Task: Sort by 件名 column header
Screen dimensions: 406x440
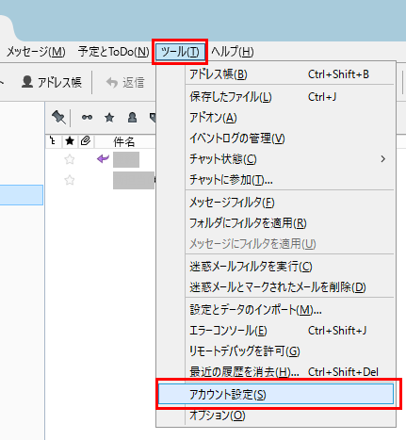Action: [124, 142]
